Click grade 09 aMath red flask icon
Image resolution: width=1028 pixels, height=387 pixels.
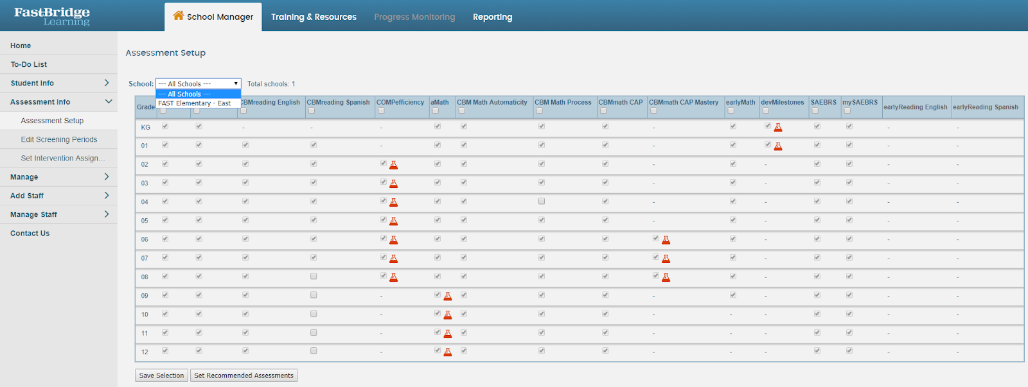pos(448,296)
